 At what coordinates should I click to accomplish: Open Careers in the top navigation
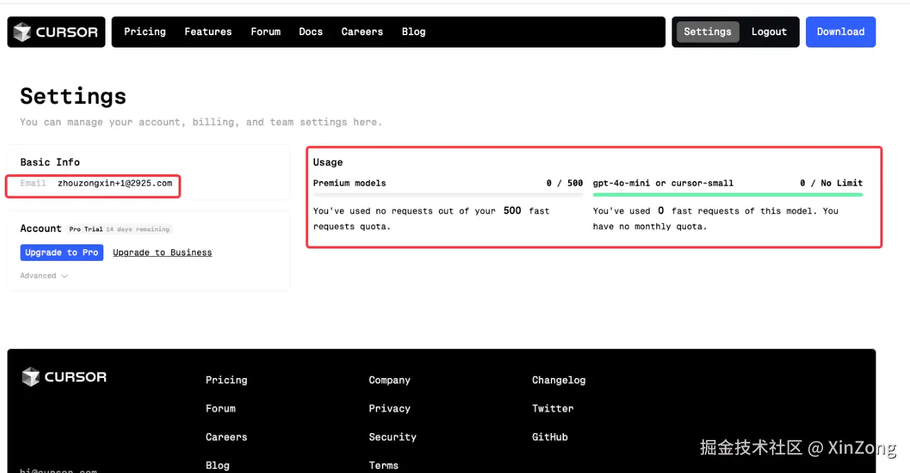pyautogui.click(x=362, y=32)
